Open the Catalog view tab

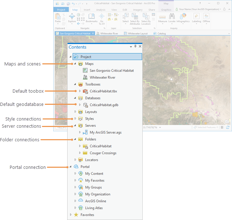click(x=160, y=34)
